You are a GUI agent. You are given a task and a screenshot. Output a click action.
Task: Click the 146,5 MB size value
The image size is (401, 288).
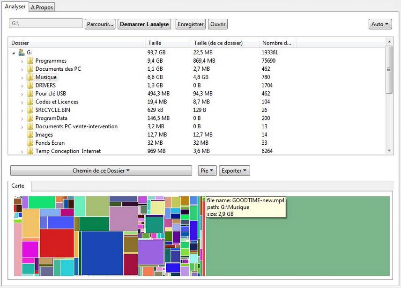tap(158, 118)
